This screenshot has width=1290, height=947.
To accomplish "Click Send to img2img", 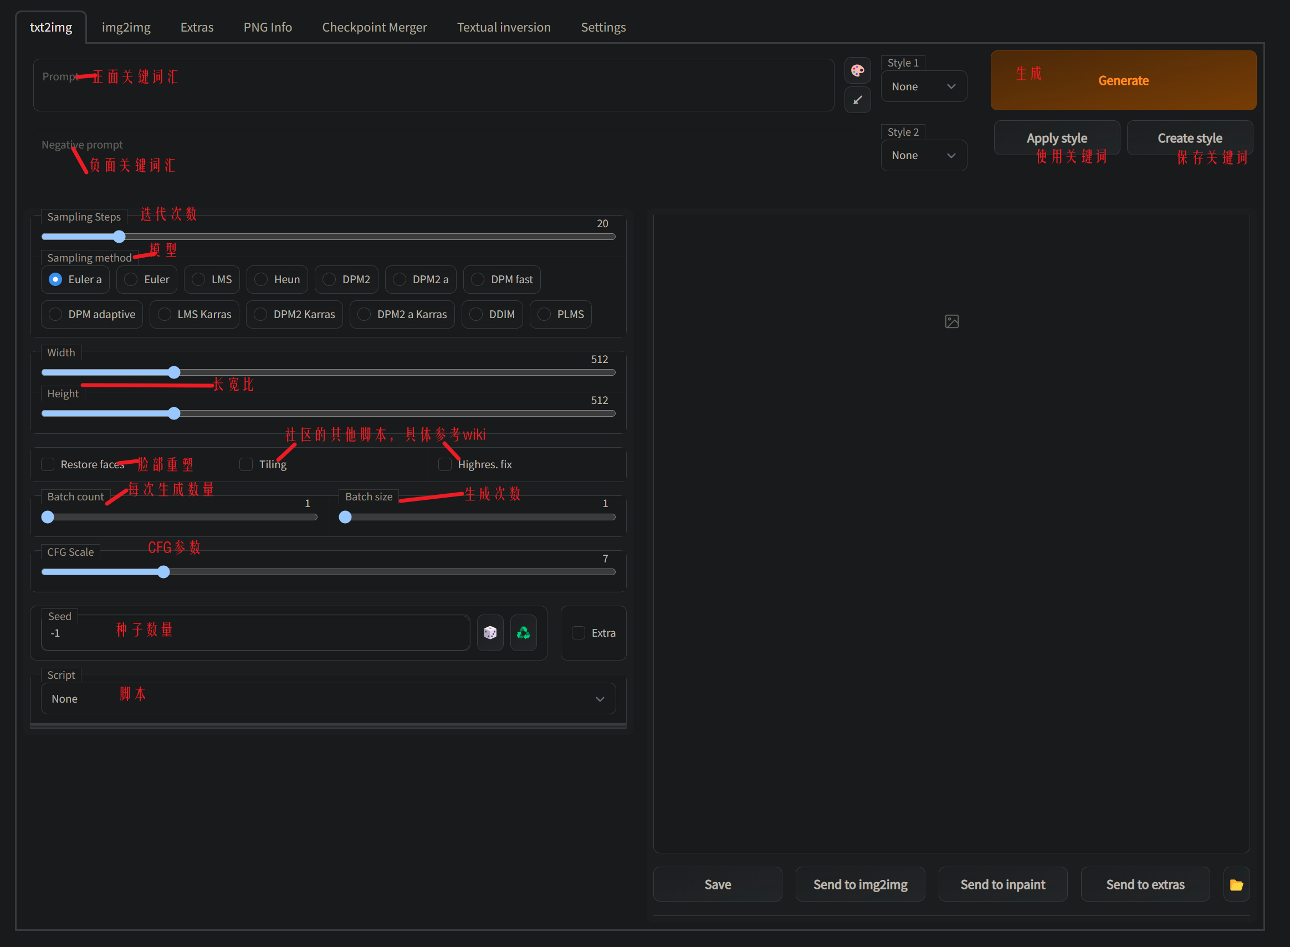I will 860,884.
